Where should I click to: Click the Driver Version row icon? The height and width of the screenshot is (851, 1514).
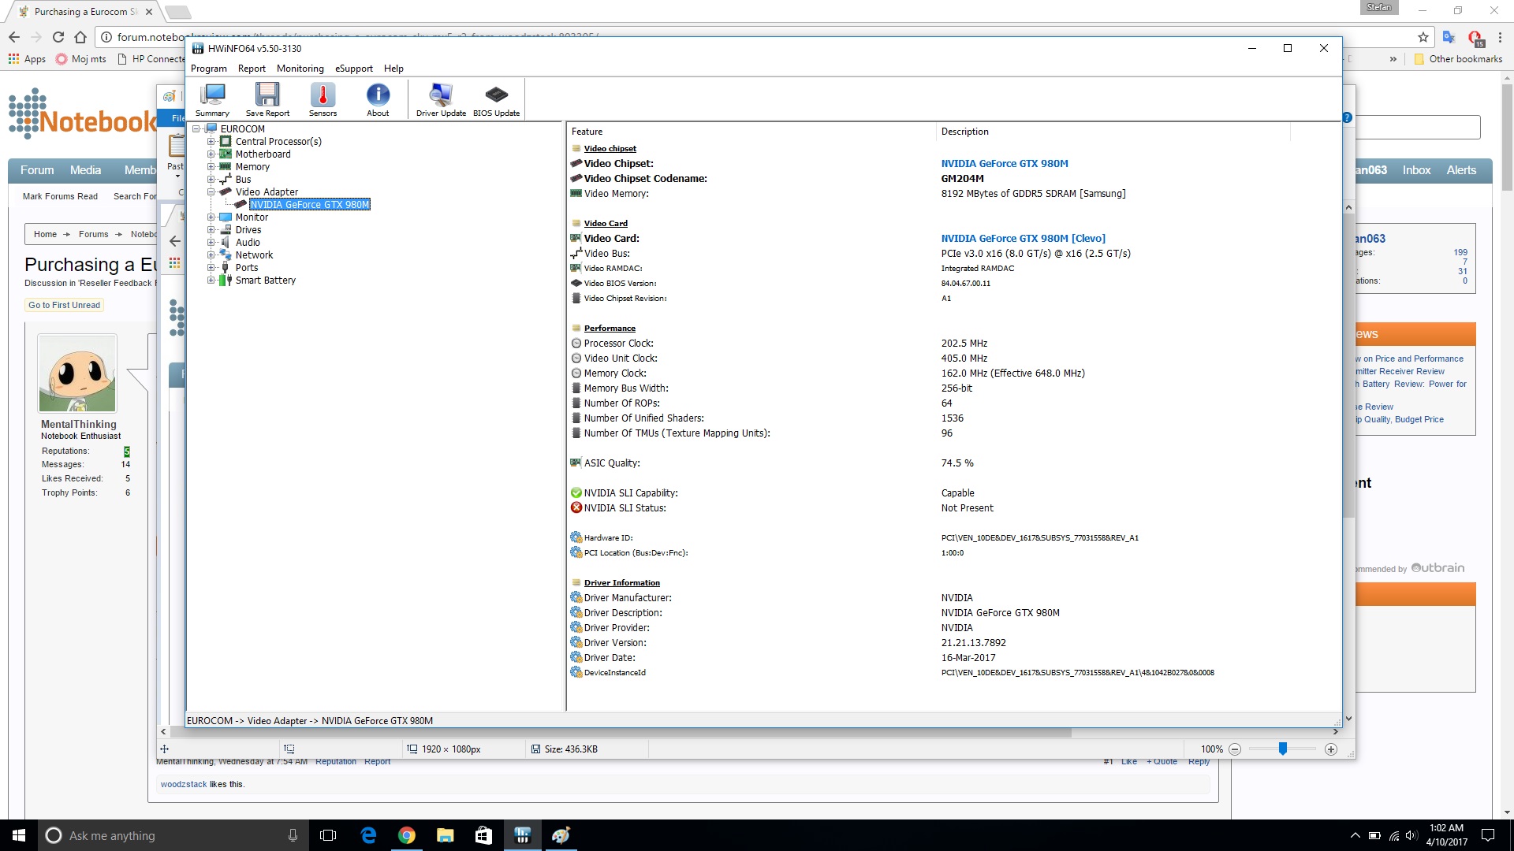576,643
